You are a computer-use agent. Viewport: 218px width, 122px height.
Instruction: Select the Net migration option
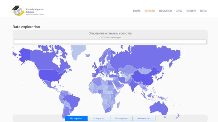[x=76, y=118]
